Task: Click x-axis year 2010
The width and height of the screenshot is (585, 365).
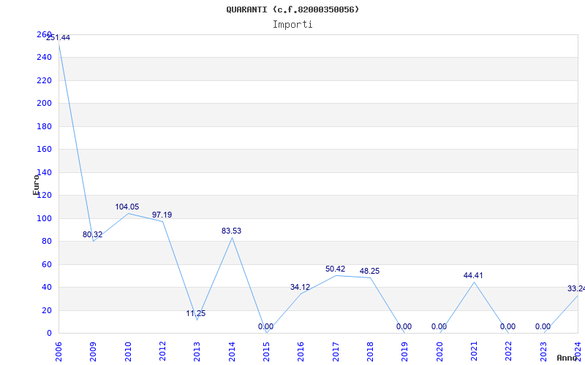Action: tap(128, 351)
